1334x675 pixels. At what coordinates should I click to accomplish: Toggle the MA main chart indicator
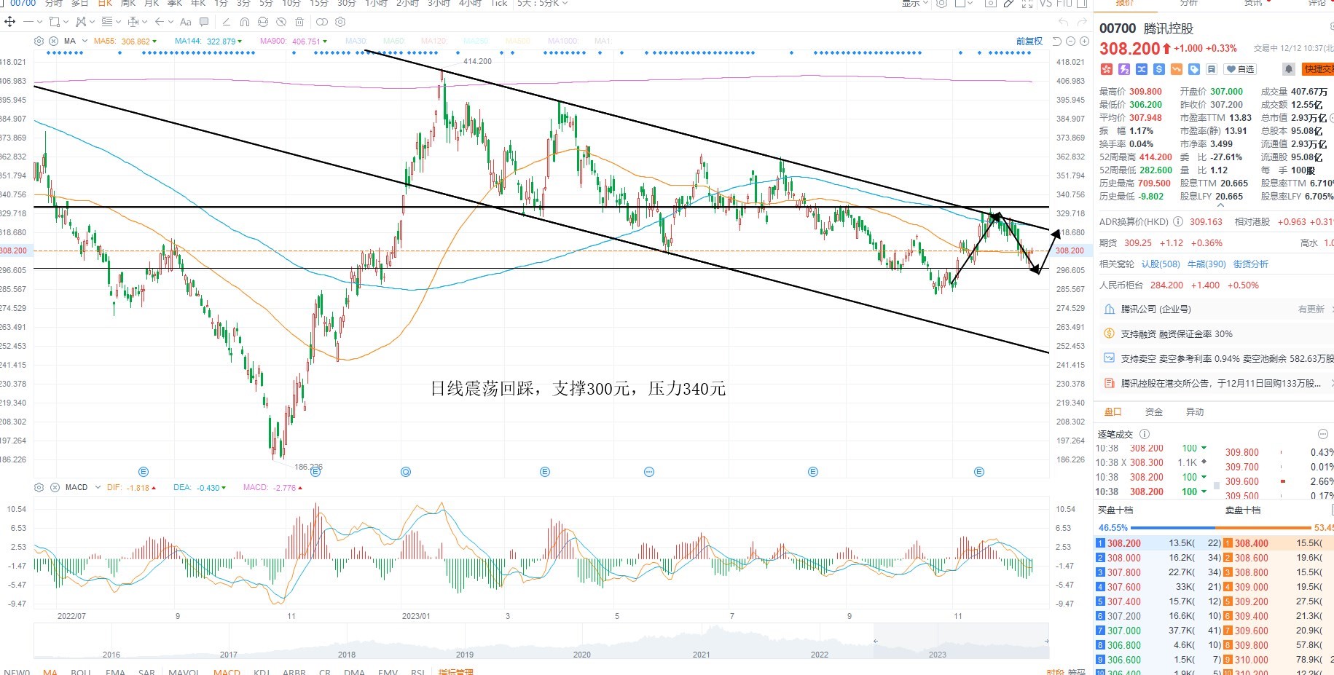pyautogui.click(x=50, y=671)
